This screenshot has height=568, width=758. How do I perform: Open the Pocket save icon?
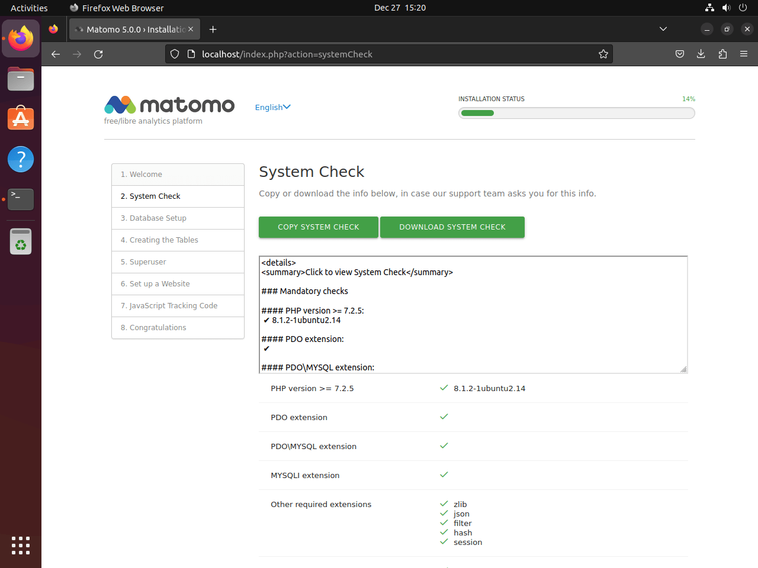(680, 54)
